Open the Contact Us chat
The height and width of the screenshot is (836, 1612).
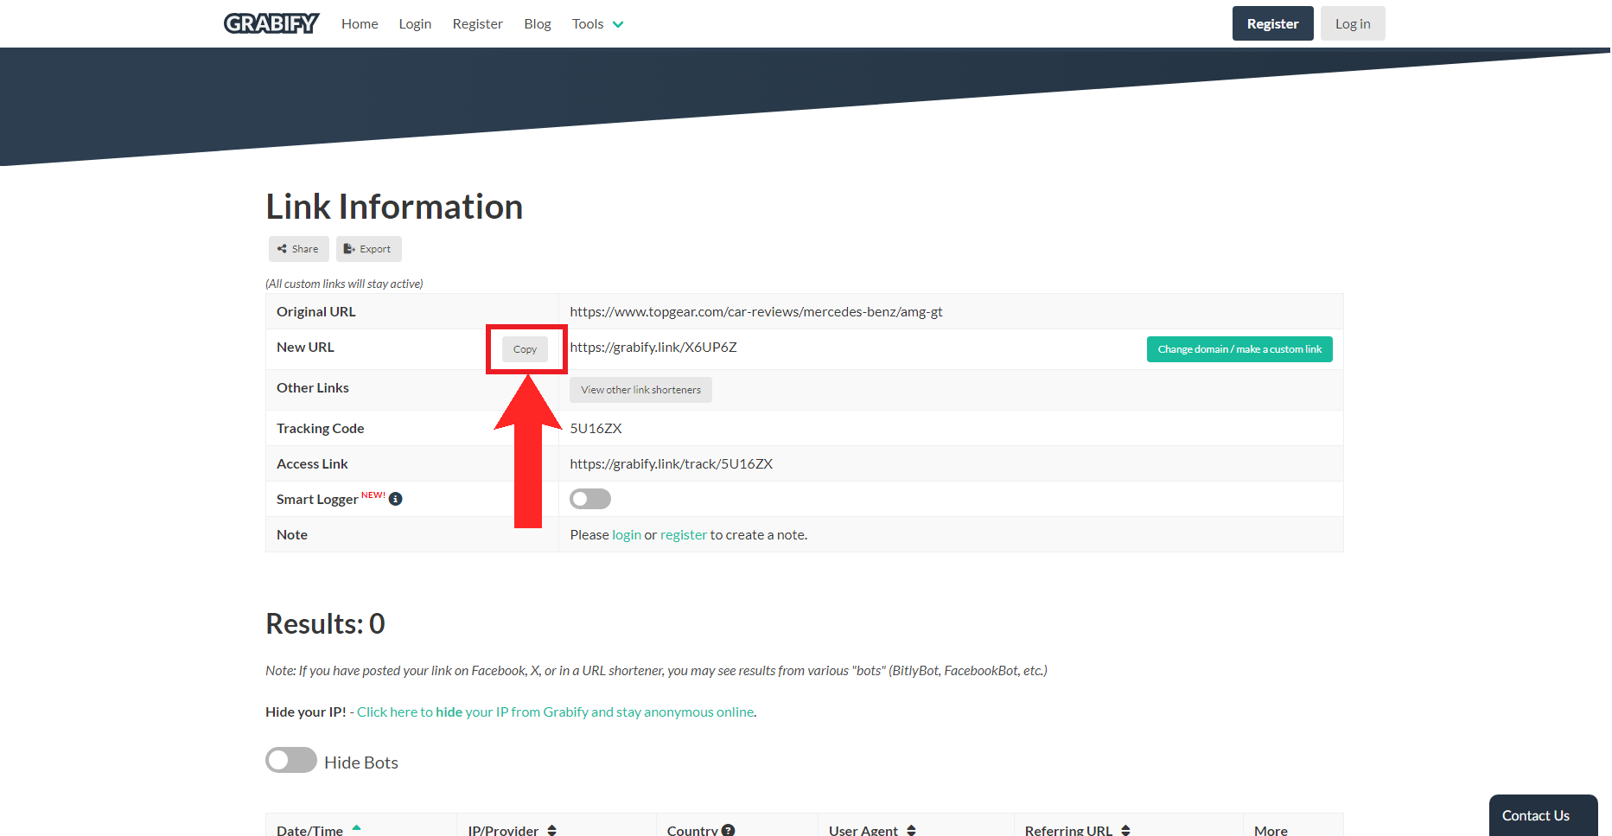1543,815
